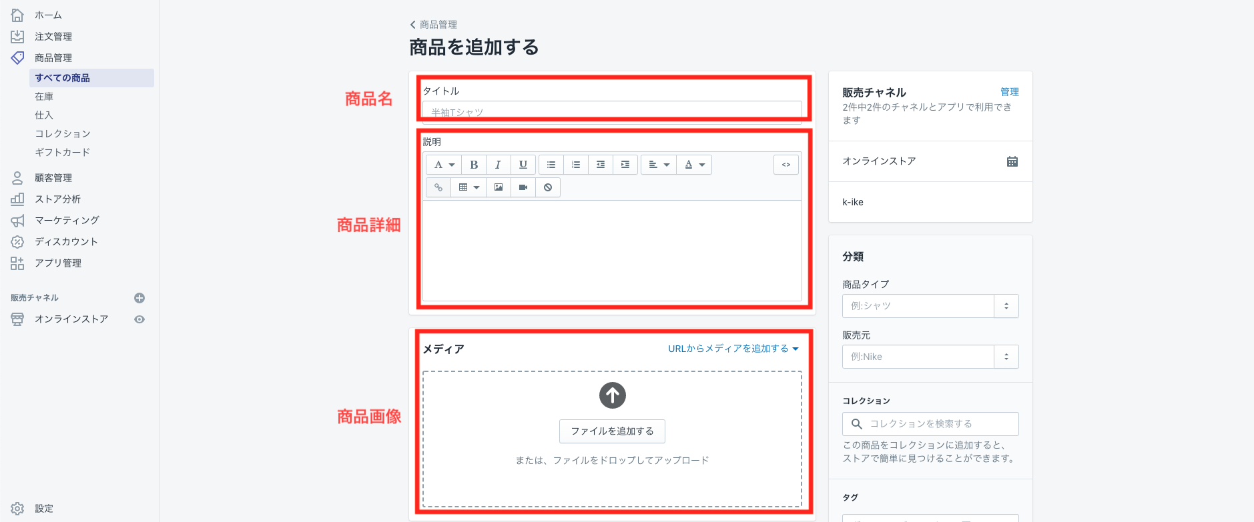
Task: Insert a video in description
Action: pos(523,187)
